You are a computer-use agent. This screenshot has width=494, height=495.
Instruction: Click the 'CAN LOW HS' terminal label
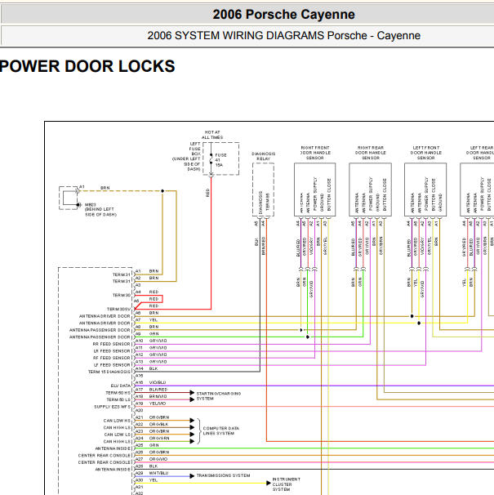(117, 421)
